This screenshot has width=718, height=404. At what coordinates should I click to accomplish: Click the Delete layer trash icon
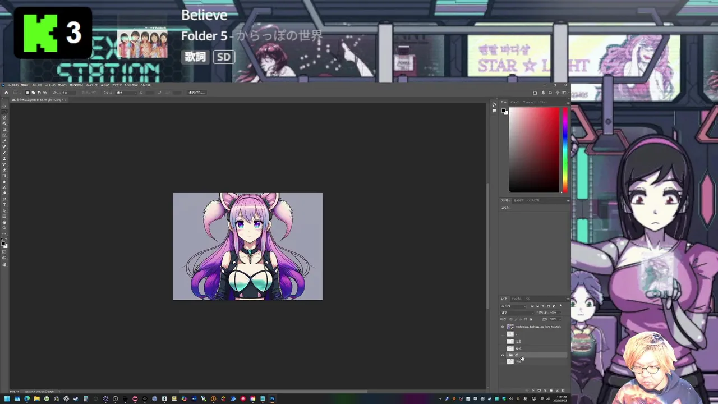[563, 391]
